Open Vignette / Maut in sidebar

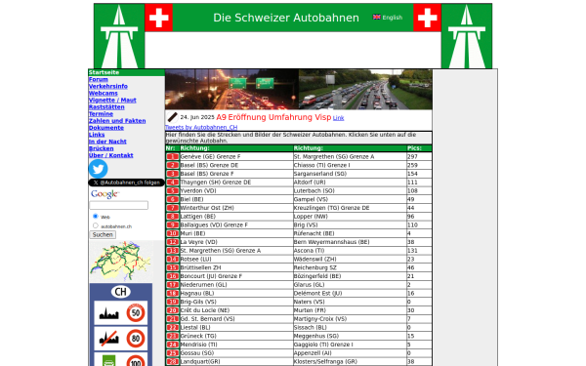112,101
